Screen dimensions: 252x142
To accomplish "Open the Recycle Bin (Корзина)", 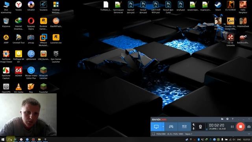I will coord(6,22).
